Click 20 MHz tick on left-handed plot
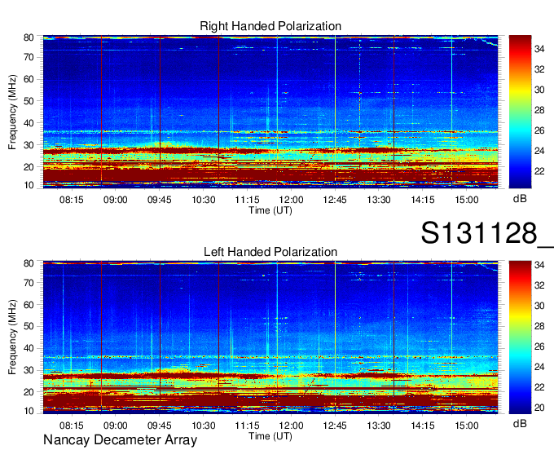Screen dimensions: 554x450 [29, 392]
